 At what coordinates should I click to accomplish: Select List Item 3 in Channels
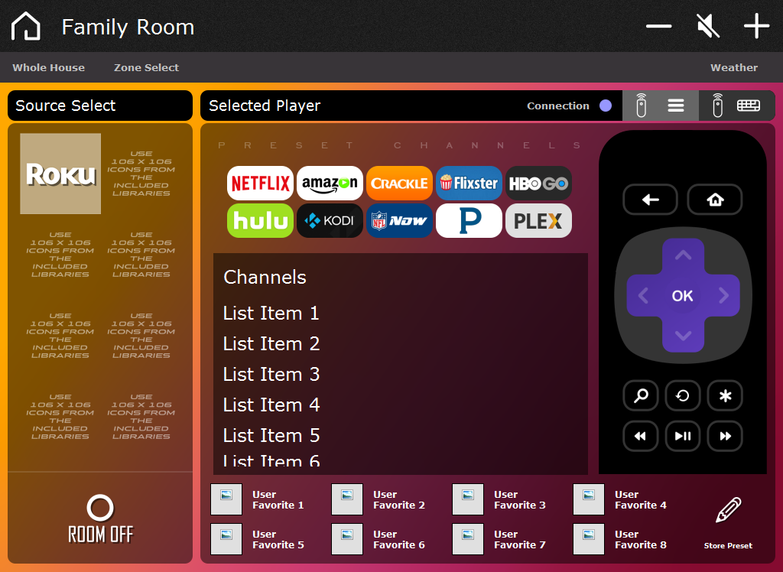tap(401, 374)
